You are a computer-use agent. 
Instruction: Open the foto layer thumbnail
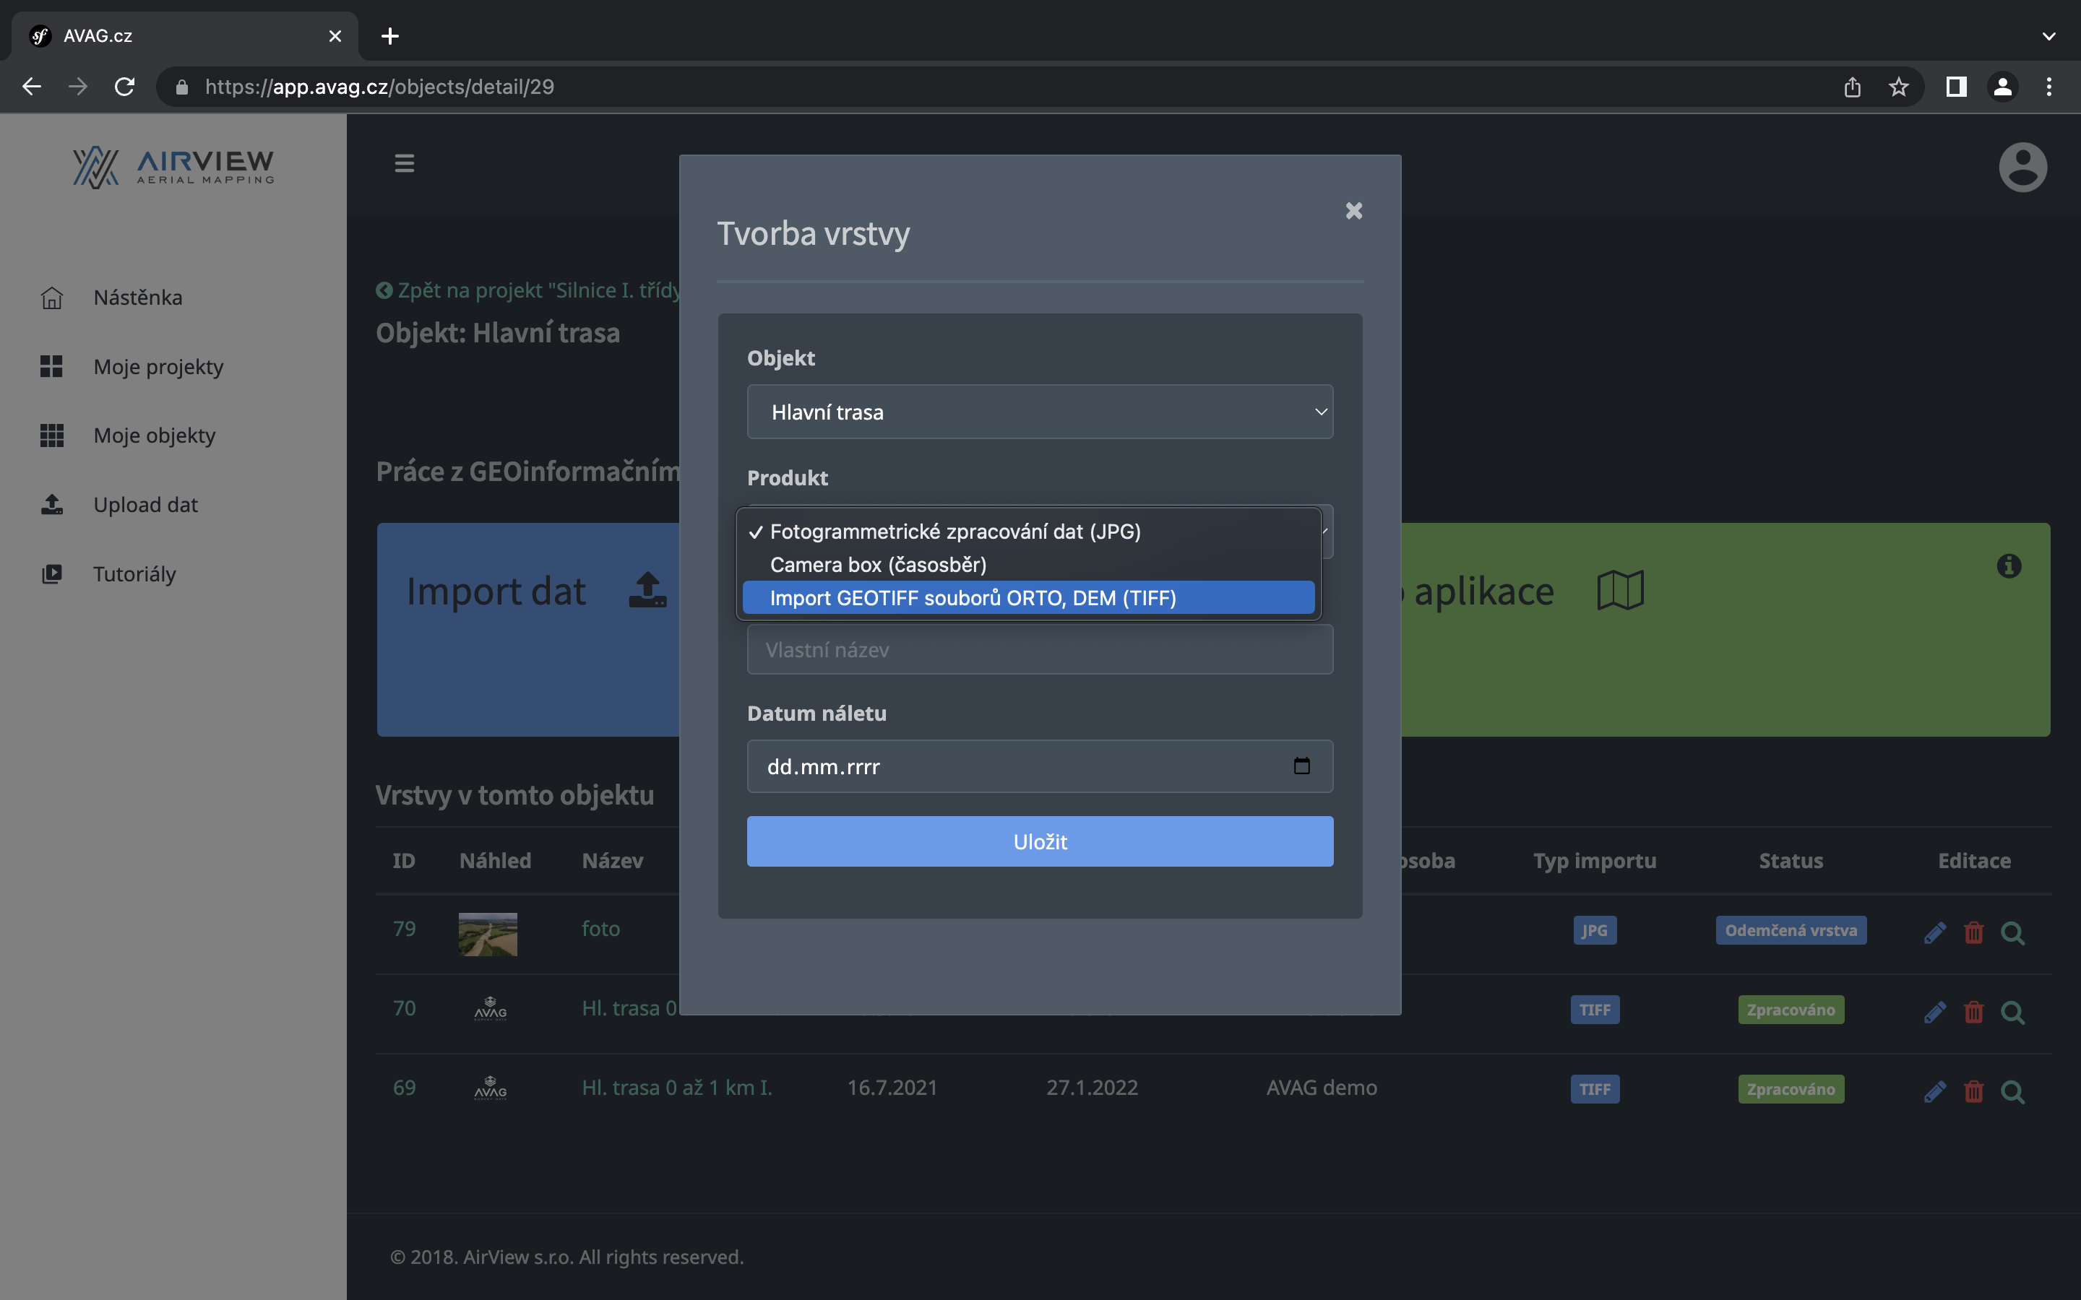pos(488,934)
